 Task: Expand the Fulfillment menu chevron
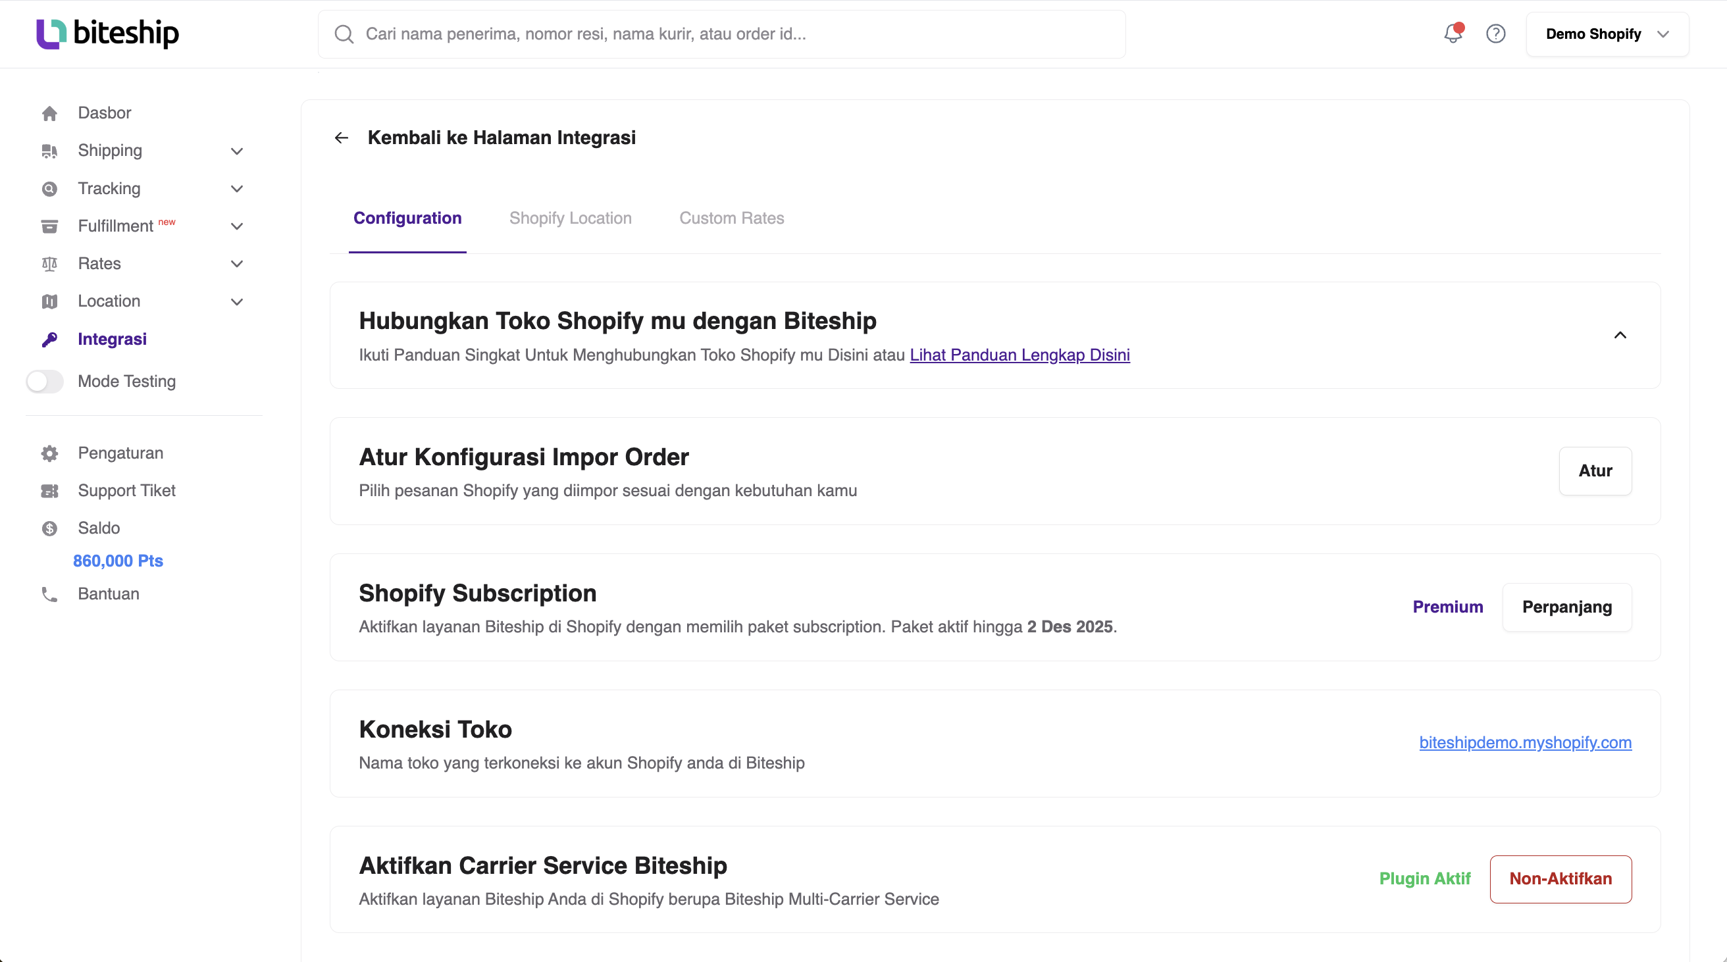[237, 226]
